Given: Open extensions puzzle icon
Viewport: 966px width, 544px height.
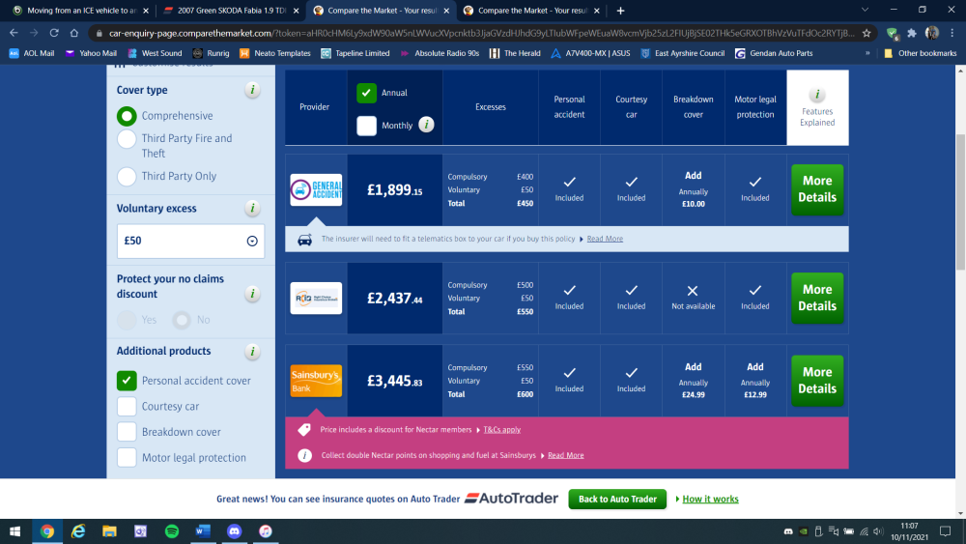Looking at the screenshot, I should pos(912,33).
